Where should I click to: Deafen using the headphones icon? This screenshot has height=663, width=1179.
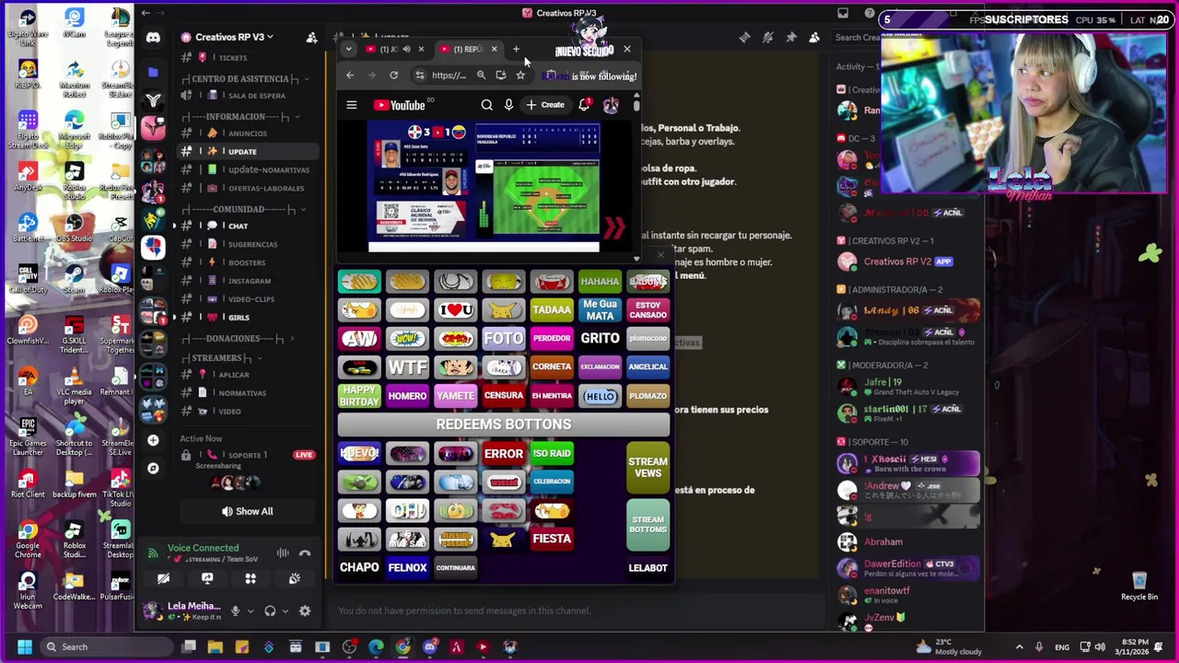click(270, 611)
